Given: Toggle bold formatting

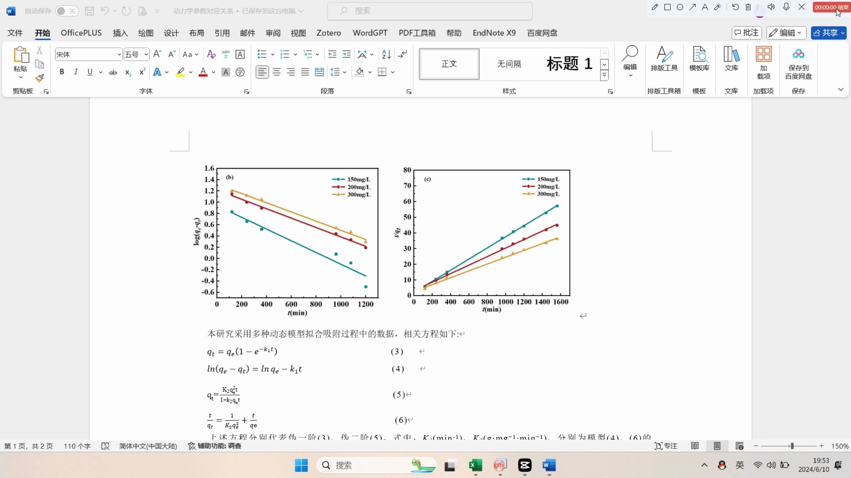Looking at the screenshot, I should pyautogui.click(x=61, y=72).
